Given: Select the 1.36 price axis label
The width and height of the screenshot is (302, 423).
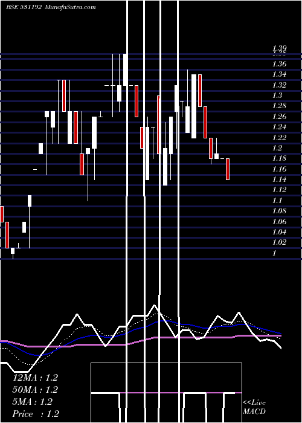Looking at the screenshot, I should (279, 64).
